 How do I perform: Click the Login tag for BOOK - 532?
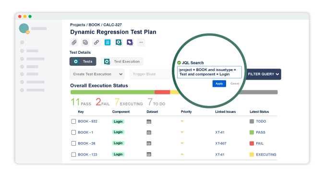[x=118, y=122]
